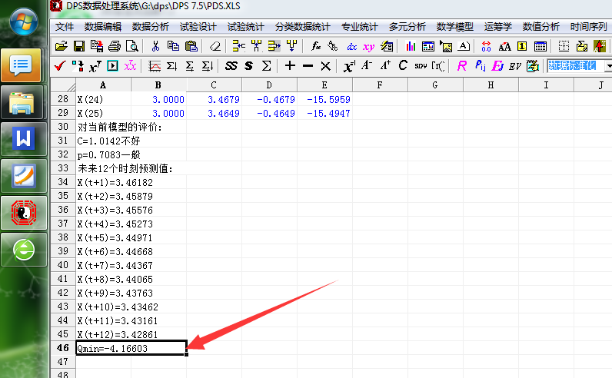Open the blue W word processor taskbar icon

coord(23,139)
